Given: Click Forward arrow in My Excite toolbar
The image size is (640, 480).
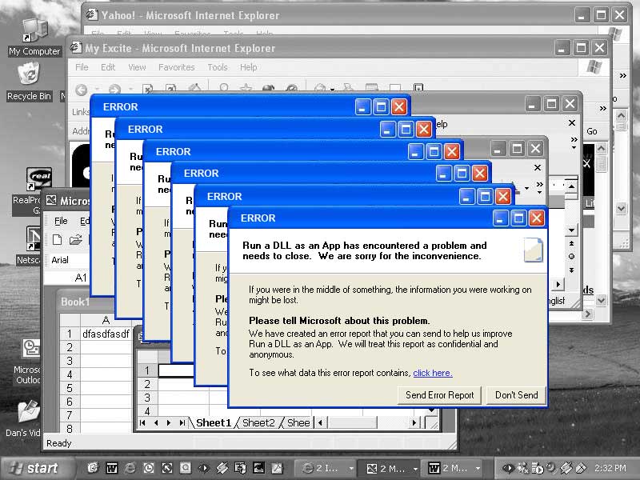Looking at the screenshot, I should pos(114,90).
